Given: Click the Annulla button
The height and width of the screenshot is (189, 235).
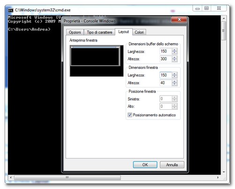Looking at the screenshot, I should pyautogui.click(x=172, y=165).
